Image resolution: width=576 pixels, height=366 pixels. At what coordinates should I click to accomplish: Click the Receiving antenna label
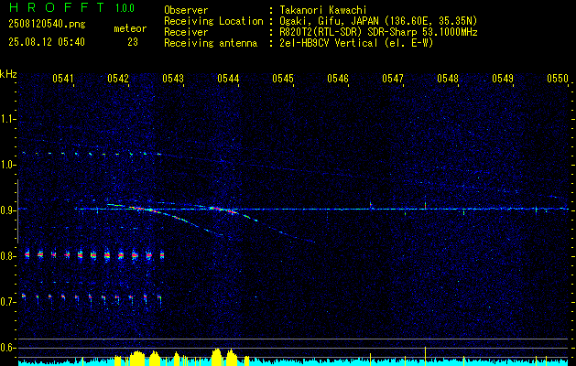pos(211,43)
